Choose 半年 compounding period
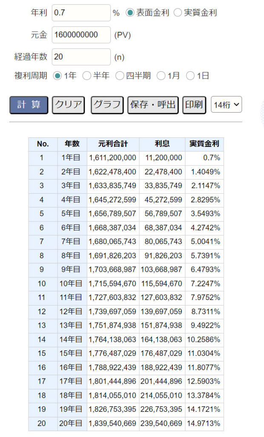Image resolution: width=264 pixels, height=437 pixels. 87,76
